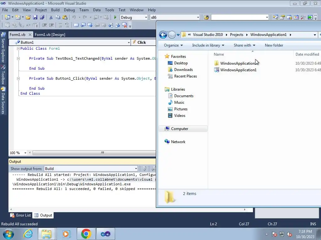The width and height of the screenshot is (321, 240).
Task: Open the Organize dropdown in Explorer
Action: click(173, 45)
